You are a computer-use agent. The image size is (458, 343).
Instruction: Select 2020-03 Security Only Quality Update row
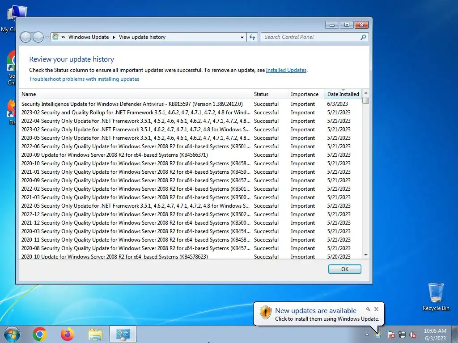point(191,231)
